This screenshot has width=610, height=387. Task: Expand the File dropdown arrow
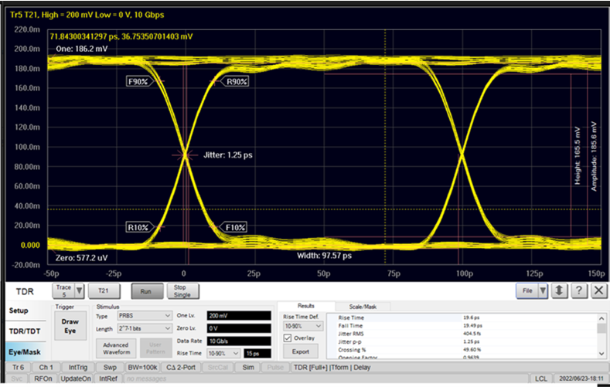(x=543, y=290)
